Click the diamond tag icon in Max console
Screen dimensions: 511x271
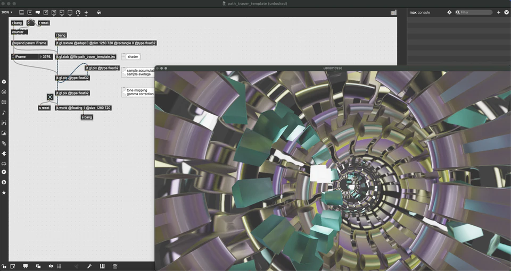click(449, 12)
